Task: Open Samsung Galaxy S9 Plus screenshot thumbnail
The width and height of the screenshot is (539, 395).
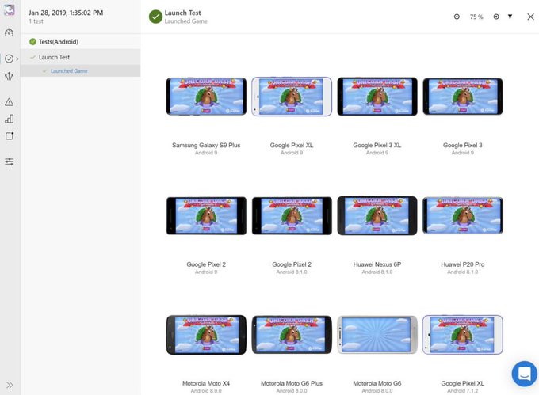Action: pyautogui.click(x=206, y=97)
